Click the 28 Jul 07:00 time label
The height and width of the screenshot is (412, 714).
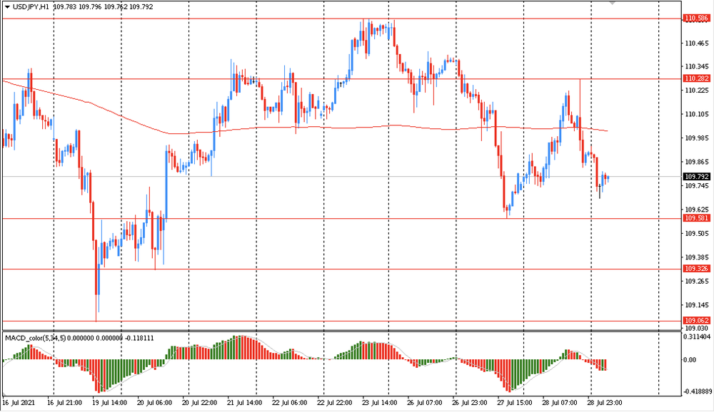pos(560,403)
